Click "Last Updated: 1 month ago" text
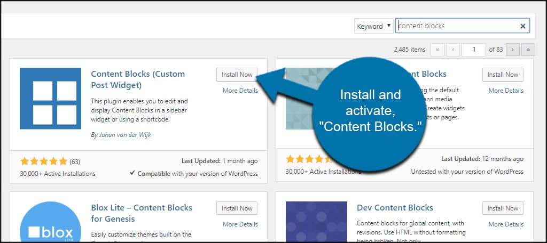The image size is (547, 243). click(x=220, y=161)
